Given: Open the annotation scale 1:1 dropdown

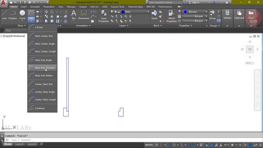Looking at the screenshot, I should [x=226, y=145].
